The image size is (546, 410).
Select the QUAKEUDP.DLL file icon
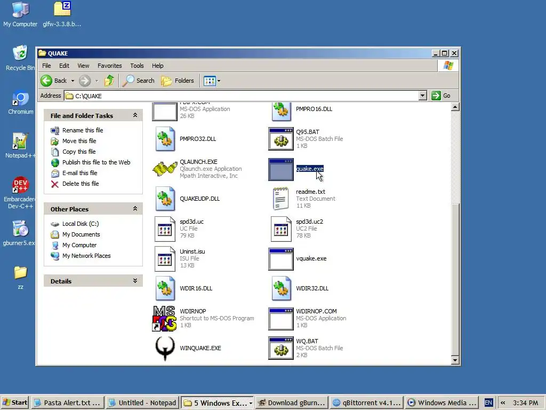coord(165,199)
